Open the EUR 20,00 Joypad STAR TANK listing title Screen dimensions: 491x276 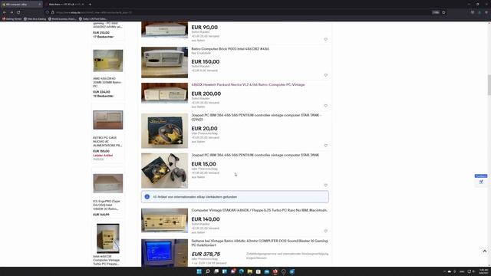click(256, 117)
